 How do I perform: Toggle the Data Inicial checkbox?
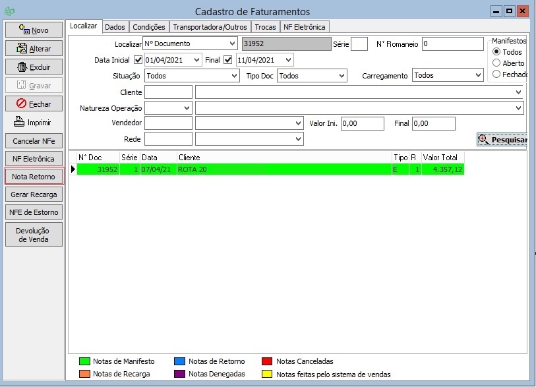138,60
